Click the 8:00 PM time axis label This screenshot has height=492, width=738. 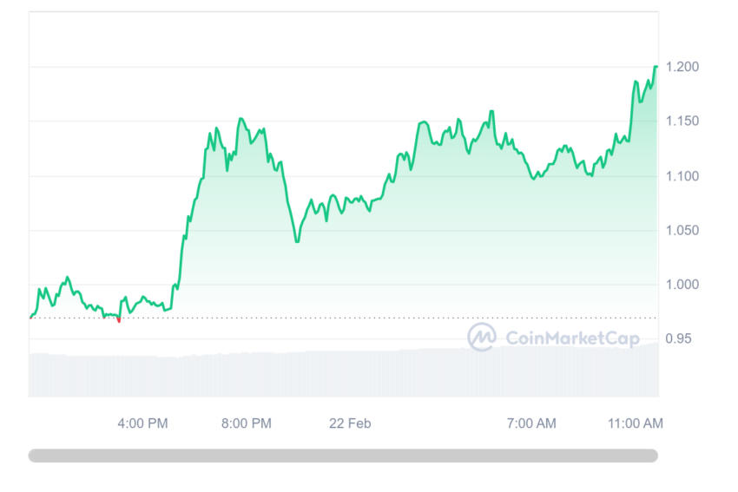(x=247, y=423)
